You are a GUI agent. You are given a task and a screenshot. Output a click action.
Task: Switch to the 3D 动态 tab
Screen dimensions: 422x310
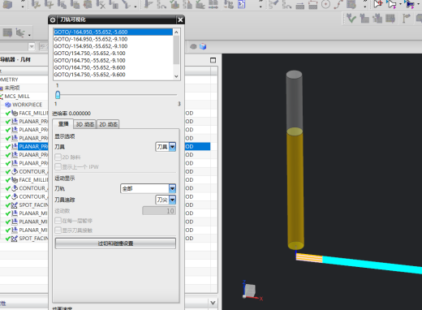(x=85, y=124)
